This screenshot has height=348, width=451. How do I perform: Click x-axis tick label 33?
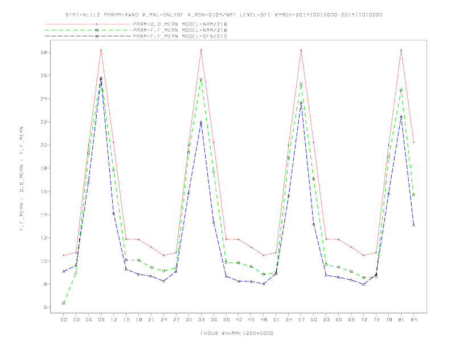click(x=201, y=320)
